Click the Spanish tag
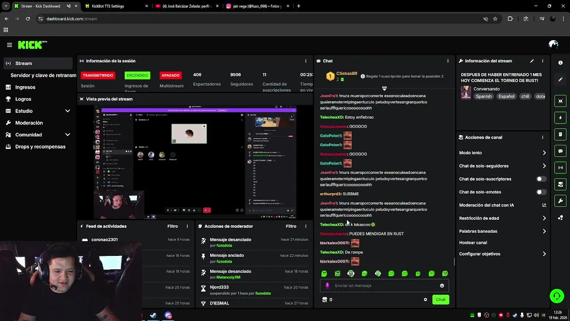Viewport: 570px width, 321px height. [484, 96]
